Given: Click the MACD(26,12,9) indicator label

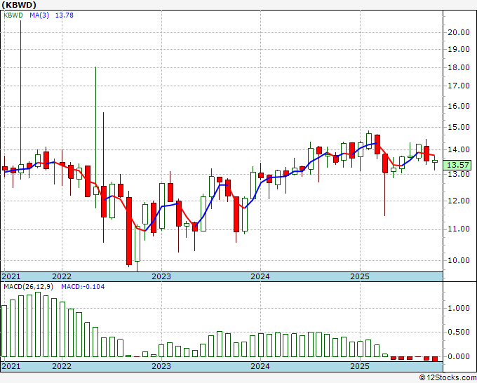Looking at the screenshot, I should click(29, 287).
